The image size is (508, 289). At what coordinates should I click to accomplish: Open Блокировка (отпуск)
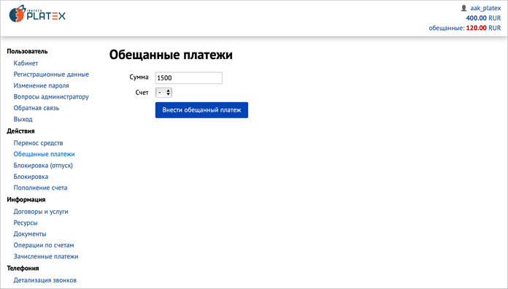pyautogui.click(x=43, y=165)
